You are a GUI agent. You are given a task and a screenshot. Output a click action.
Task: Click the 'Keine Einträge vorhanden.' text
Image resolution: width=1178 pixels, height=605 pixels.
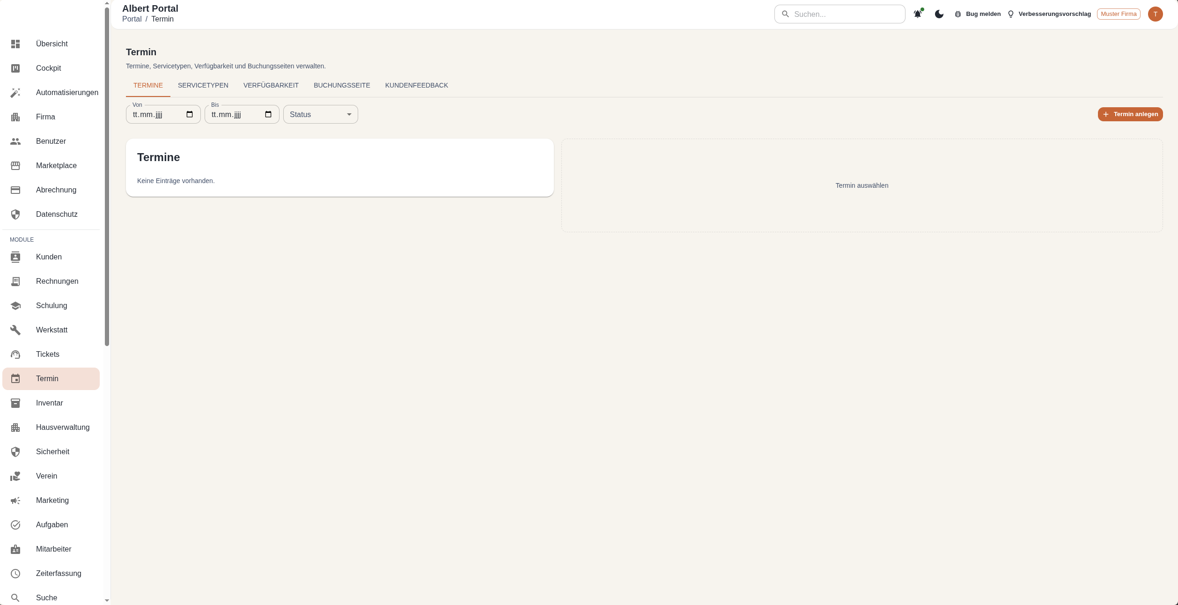click(x=176, y=181)
